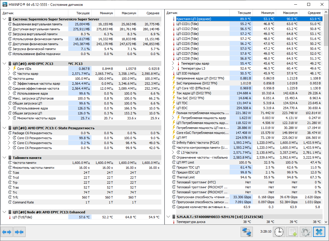Click the thermometer icon of ЦП CCD1 (Tdie)
The height and width of the screenshot is (241, 329).
click(x=174, y=24)
